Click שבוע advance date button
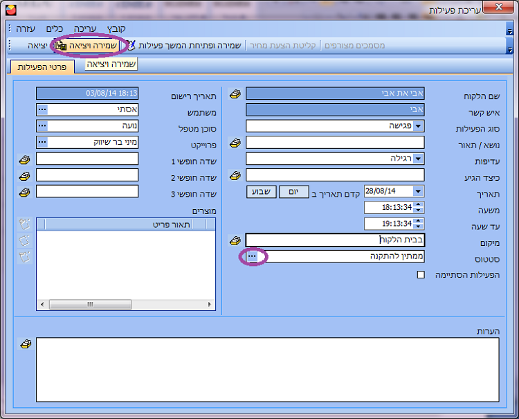 261,192
